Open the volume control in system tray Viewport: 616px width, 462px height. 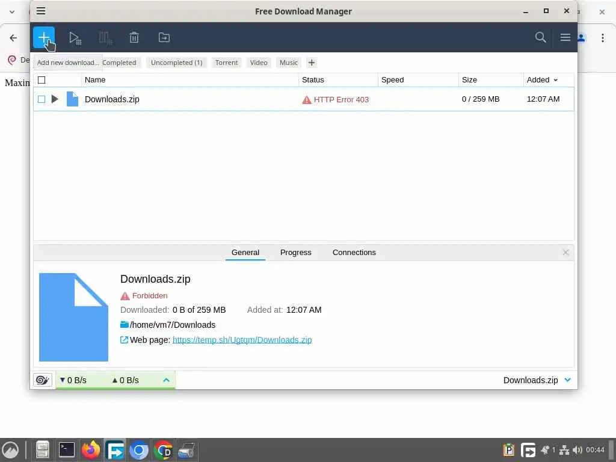pos(577,450)
